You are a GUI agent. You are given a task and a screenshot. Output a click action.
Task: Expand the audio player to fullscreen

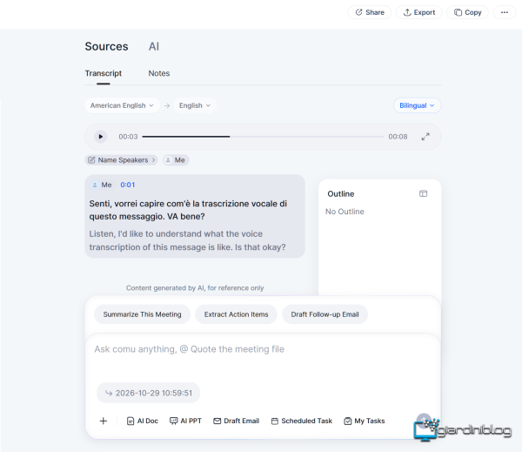point(425,137)
